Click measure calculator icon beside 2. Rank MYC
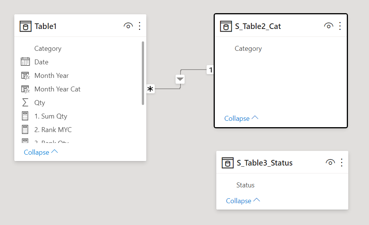369x225 pixels. click(x=25, y=130)
